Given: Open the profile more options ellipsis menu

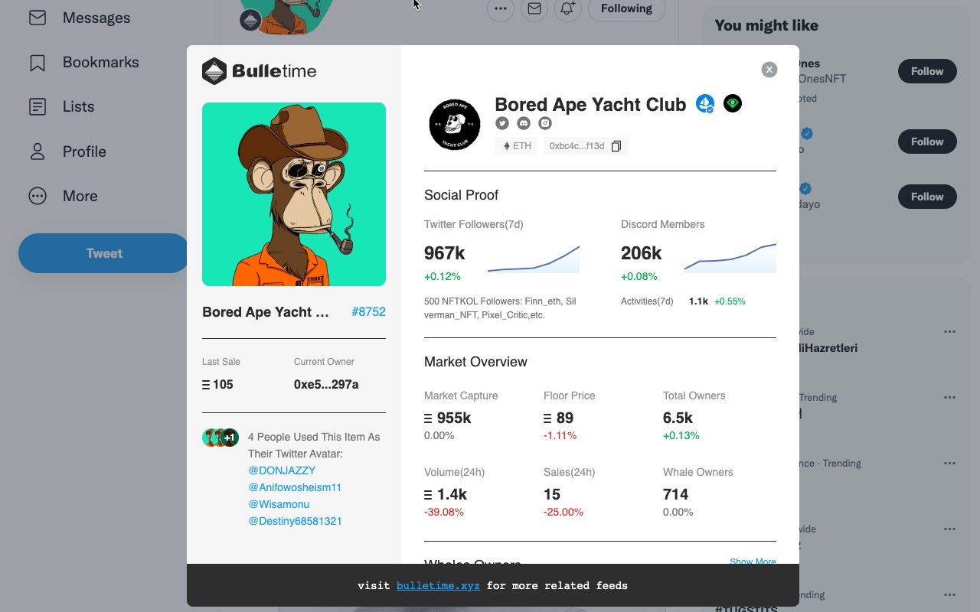Looking at the screenshot, I should tap(501, 8).
